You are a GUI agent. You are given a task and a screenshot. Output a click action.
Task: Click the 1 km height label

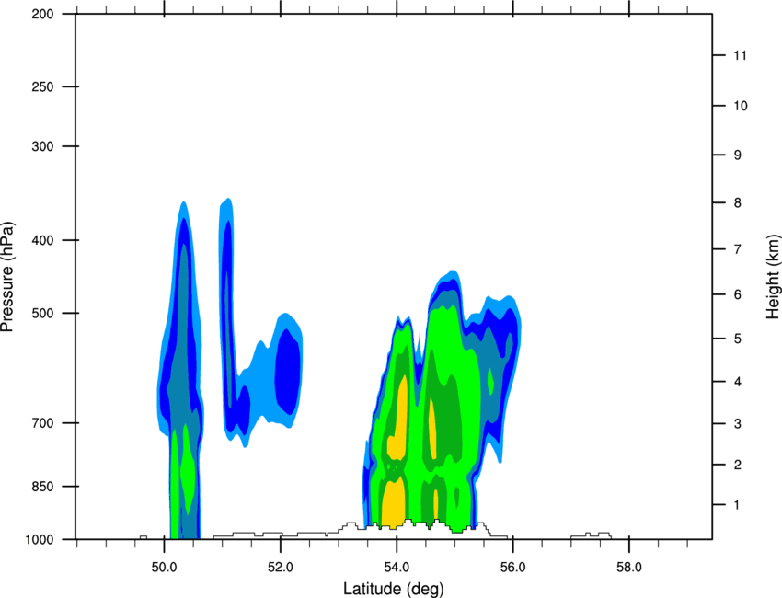pyautogui.click(x=737, y=505)
